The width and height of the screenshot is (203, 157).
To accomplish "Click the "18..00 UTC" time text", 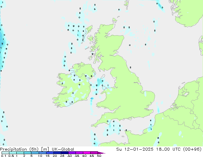I will 168,149.
